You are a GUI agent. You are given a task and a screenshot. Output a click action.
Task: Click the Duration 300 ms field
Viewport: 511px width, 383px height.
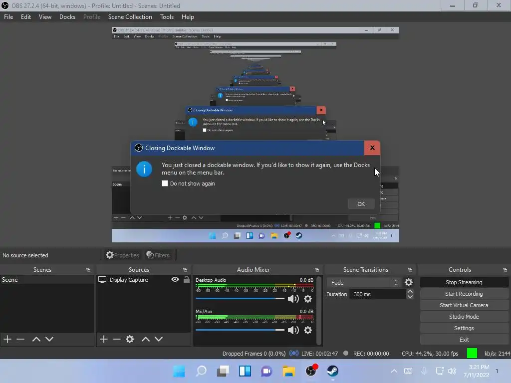[x=378, y=294]
